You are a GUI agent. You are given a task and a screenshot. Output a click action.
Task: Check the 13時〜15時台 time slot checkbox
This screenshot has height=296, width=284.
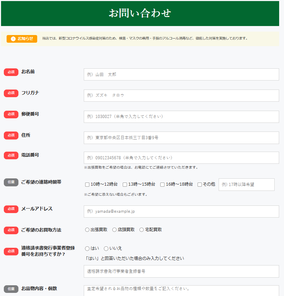click(x=125, y=185)
